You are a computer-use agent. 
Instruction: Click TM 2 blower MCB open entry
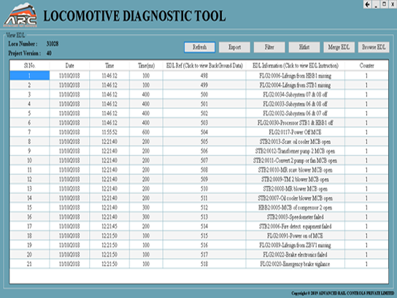pyautogui.click(x=296, y=179)
